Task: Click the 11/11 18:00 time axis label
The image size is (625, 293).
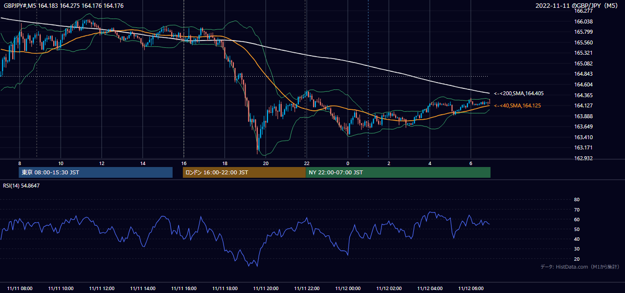Action: click(x=225, y=289)
